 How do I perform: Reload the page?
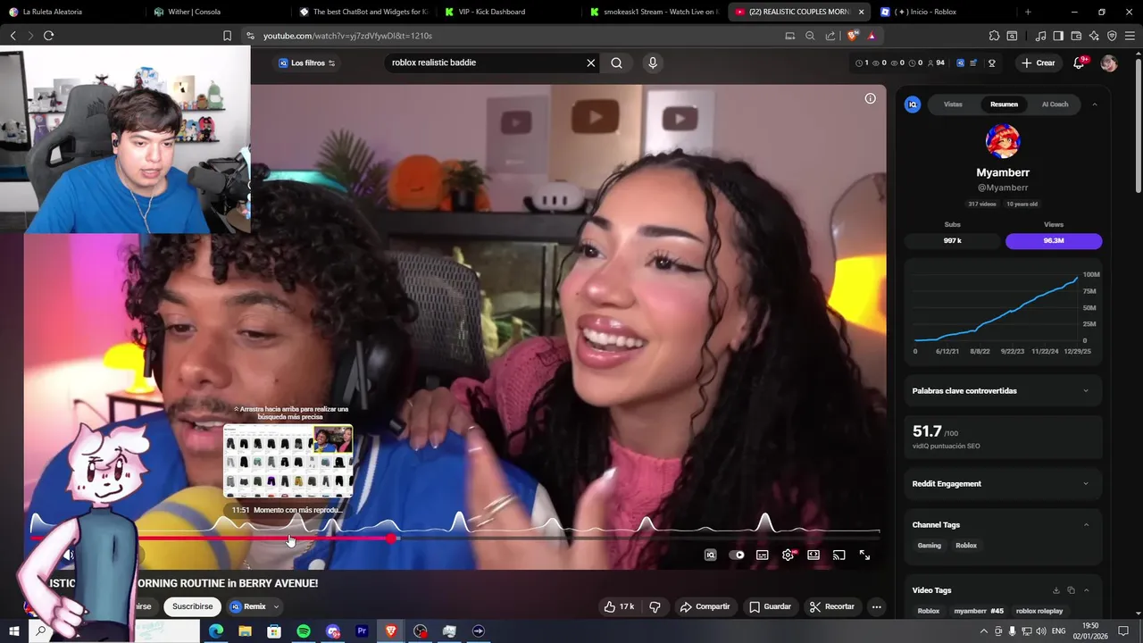pyautogui.click(x=48, y=36)
